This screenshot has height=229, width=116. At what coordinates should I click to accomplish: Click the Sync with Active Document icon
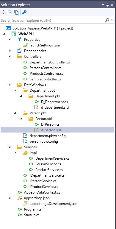3,12
